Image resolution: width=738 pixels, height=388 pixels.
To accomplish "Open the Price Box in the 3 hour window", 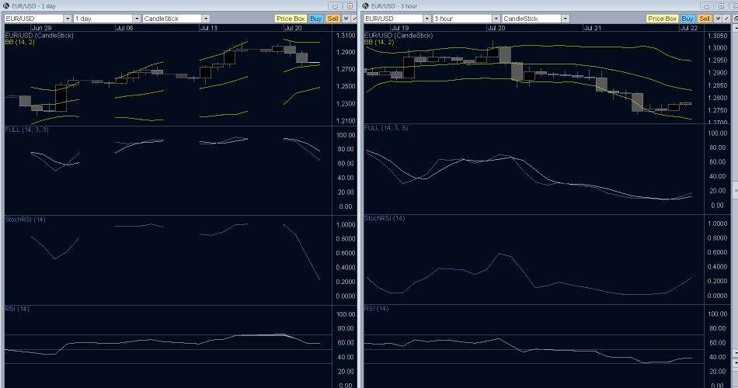I will coord(662,19).
